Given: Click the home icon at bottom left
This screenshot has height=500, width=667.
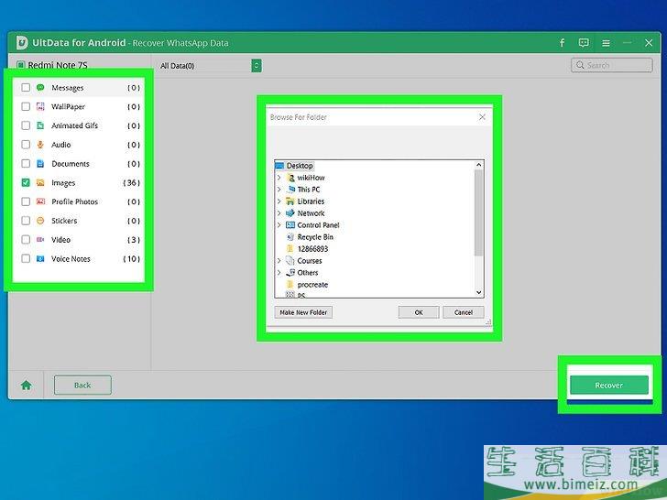Looking at the screenshot, I should coord(27,386).
